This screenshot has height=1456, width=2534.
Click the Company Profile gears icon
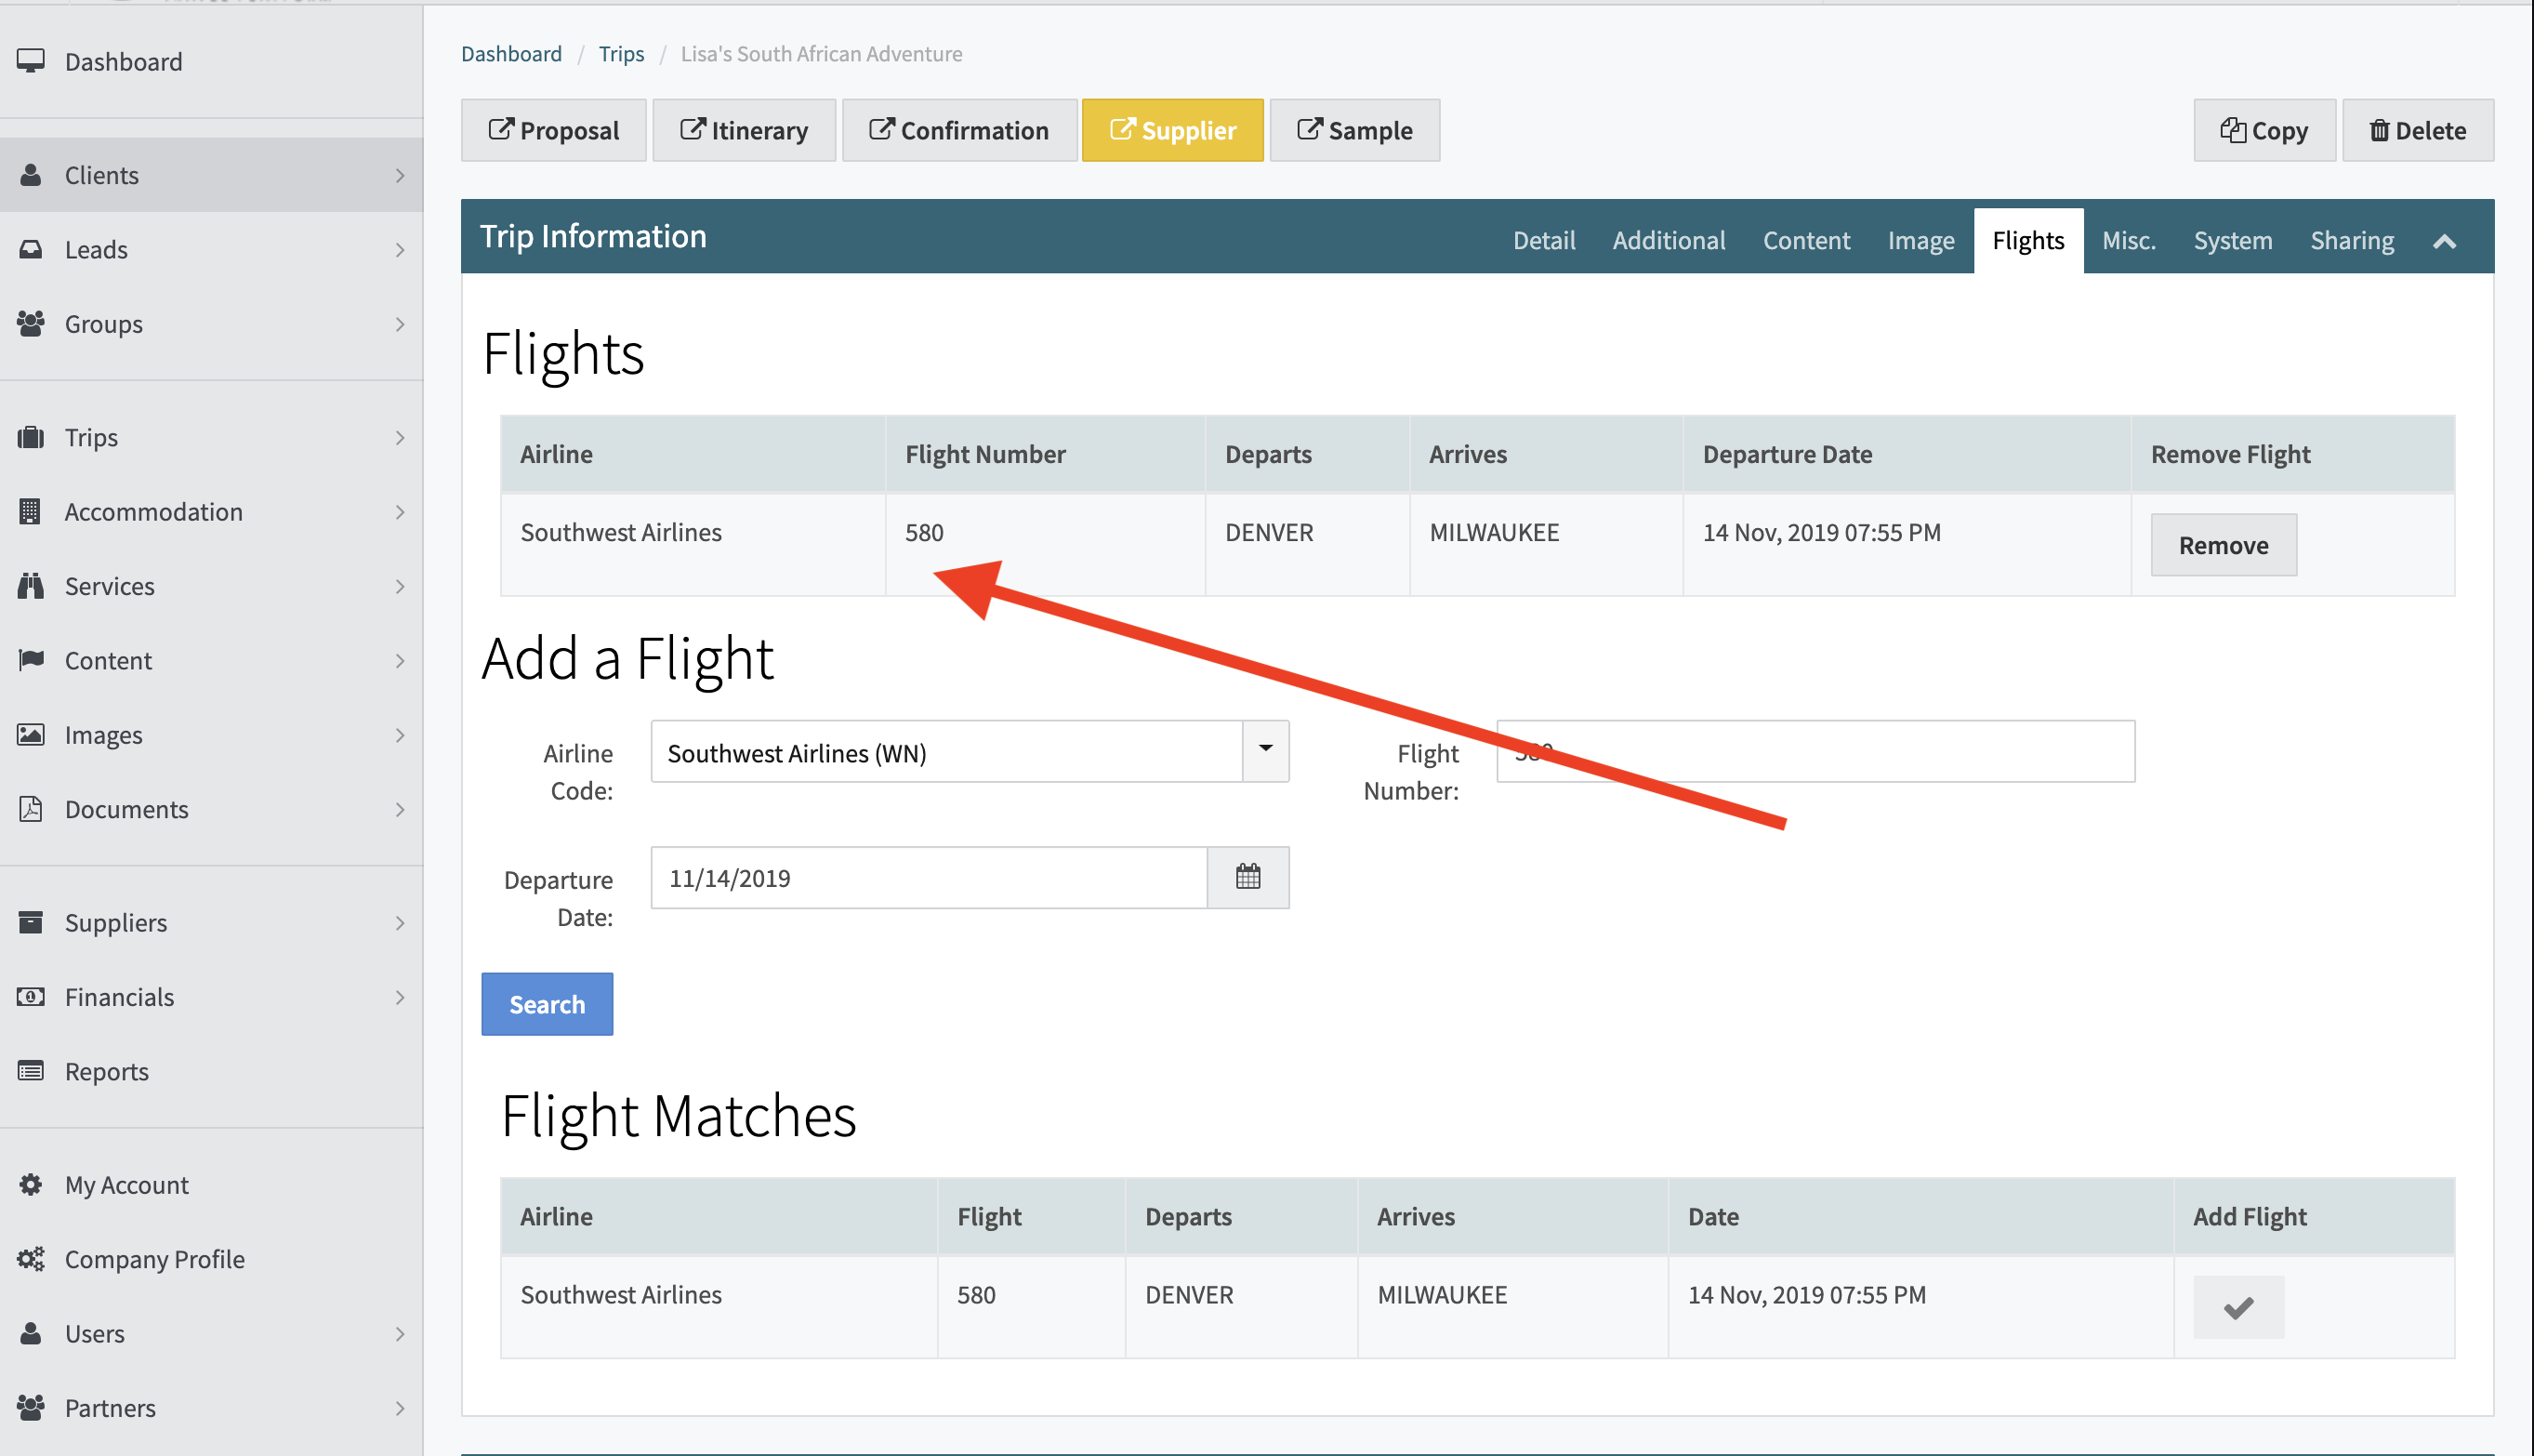[x=31, y=1259]
